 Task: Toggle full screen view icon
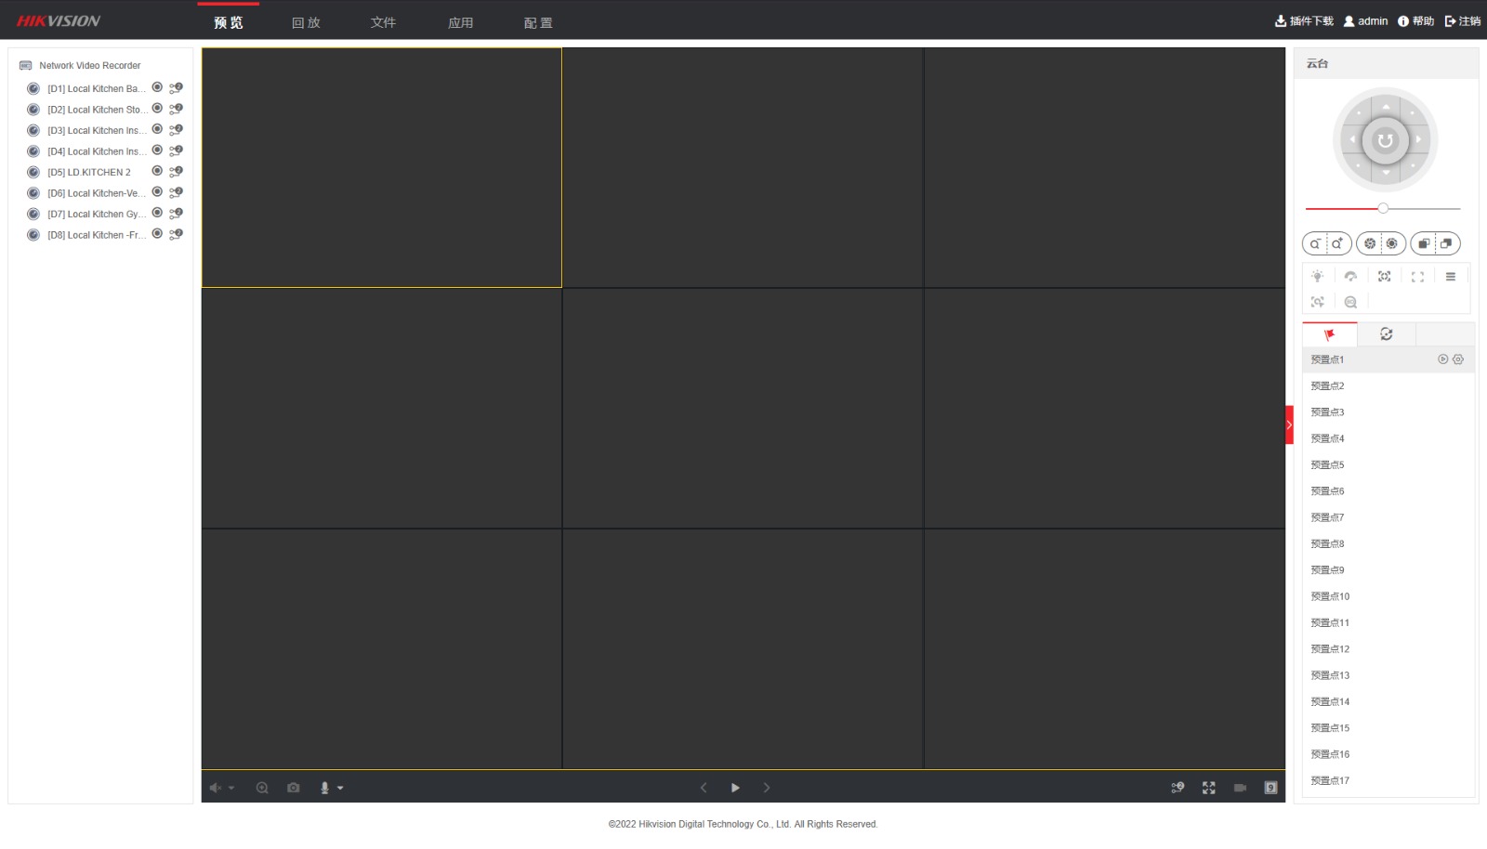[1209, 788]
